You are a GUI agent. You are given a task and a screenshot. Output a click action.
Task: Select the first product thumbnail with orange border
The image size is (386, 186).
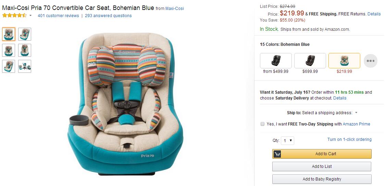9,34
